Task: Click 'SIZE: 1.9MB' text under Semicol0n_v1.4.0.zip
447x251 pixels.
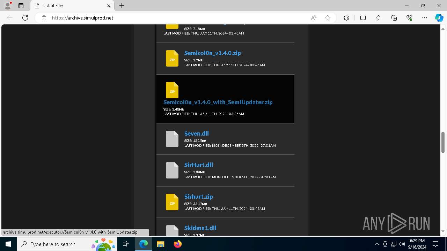Action: coord(193,60)
